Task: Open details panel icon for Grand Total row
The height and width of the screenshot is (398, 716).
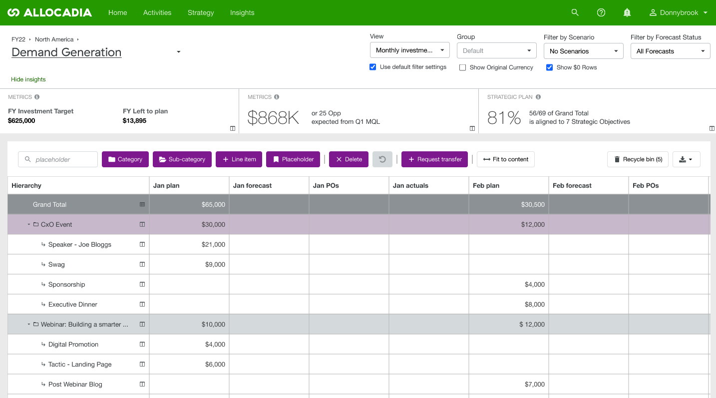Action: [142, 204]
